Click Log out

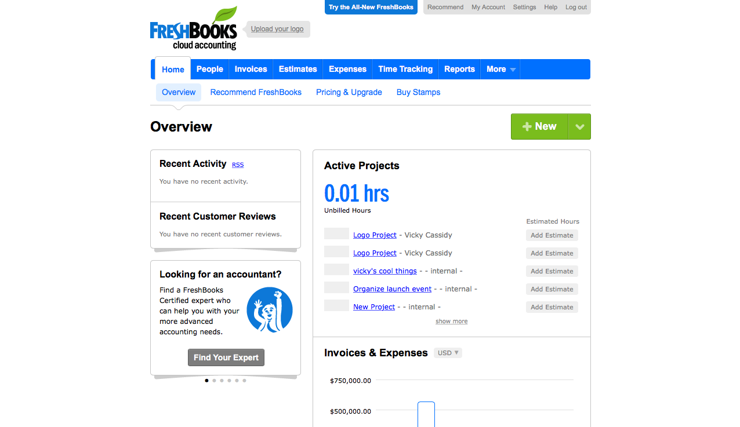point(576,7)
